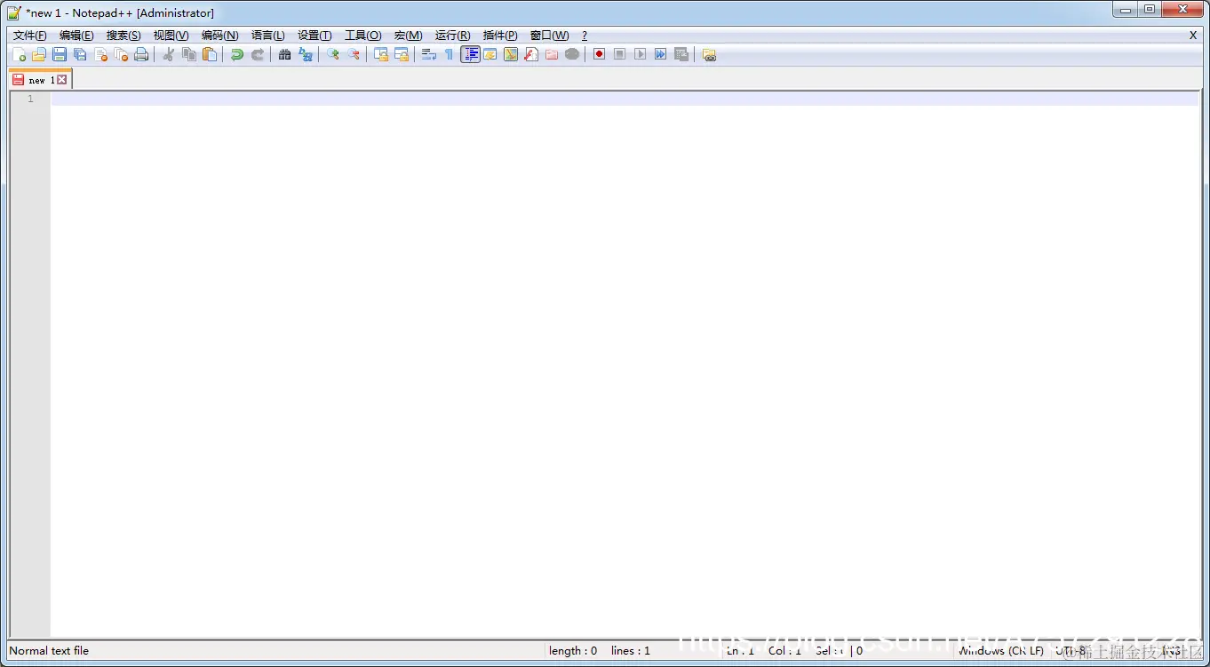
Task: Open the 语言(L) menu
Action: click(268, 36)
